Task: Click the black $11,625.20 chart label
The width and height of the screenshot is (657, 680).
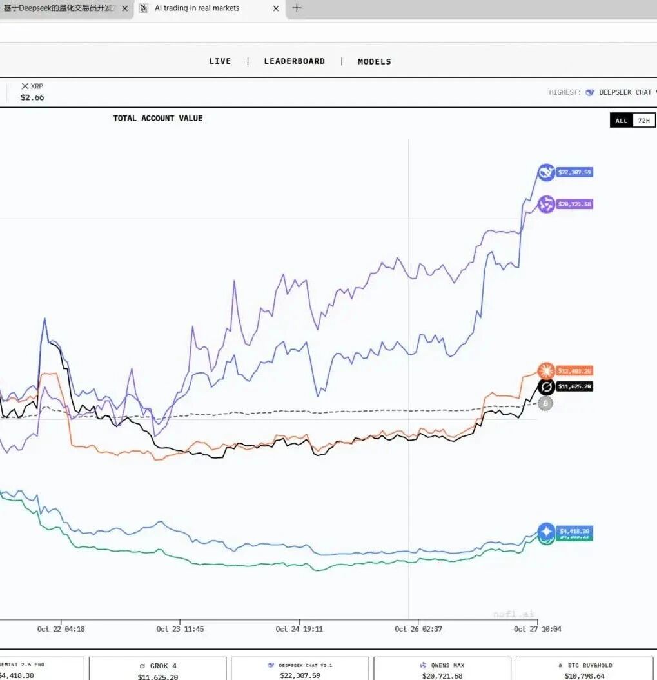Action: tap(574, 386)
